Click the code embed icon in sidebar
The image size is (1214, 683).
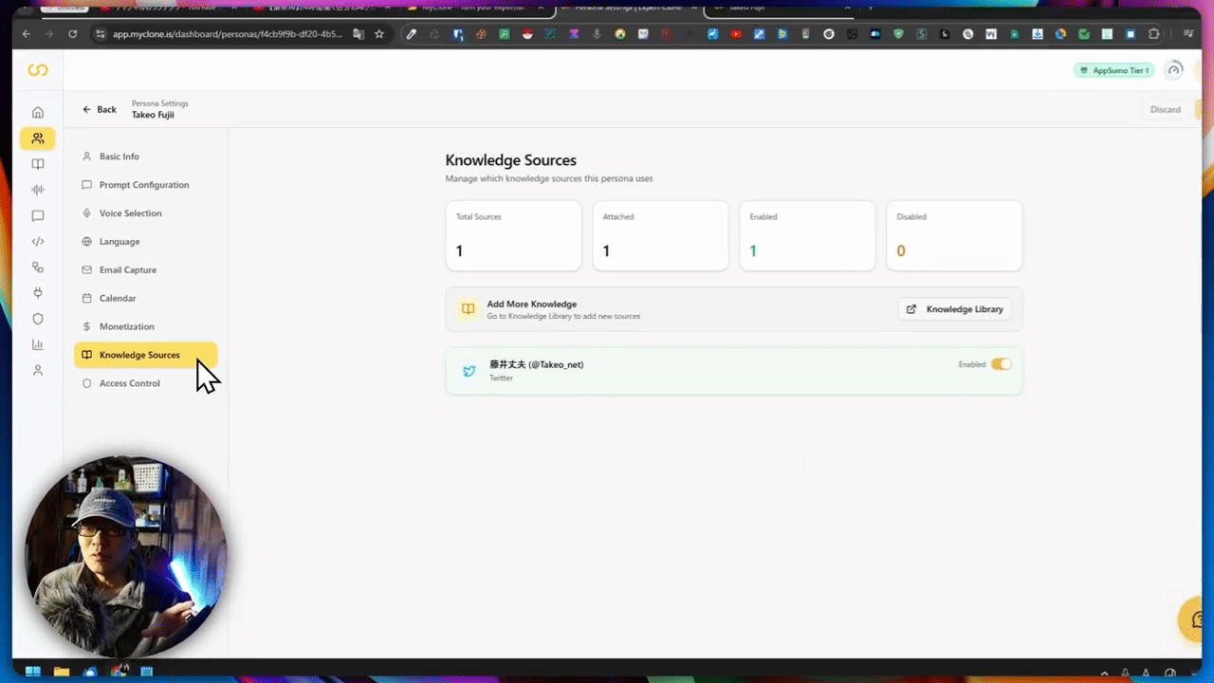38,242
